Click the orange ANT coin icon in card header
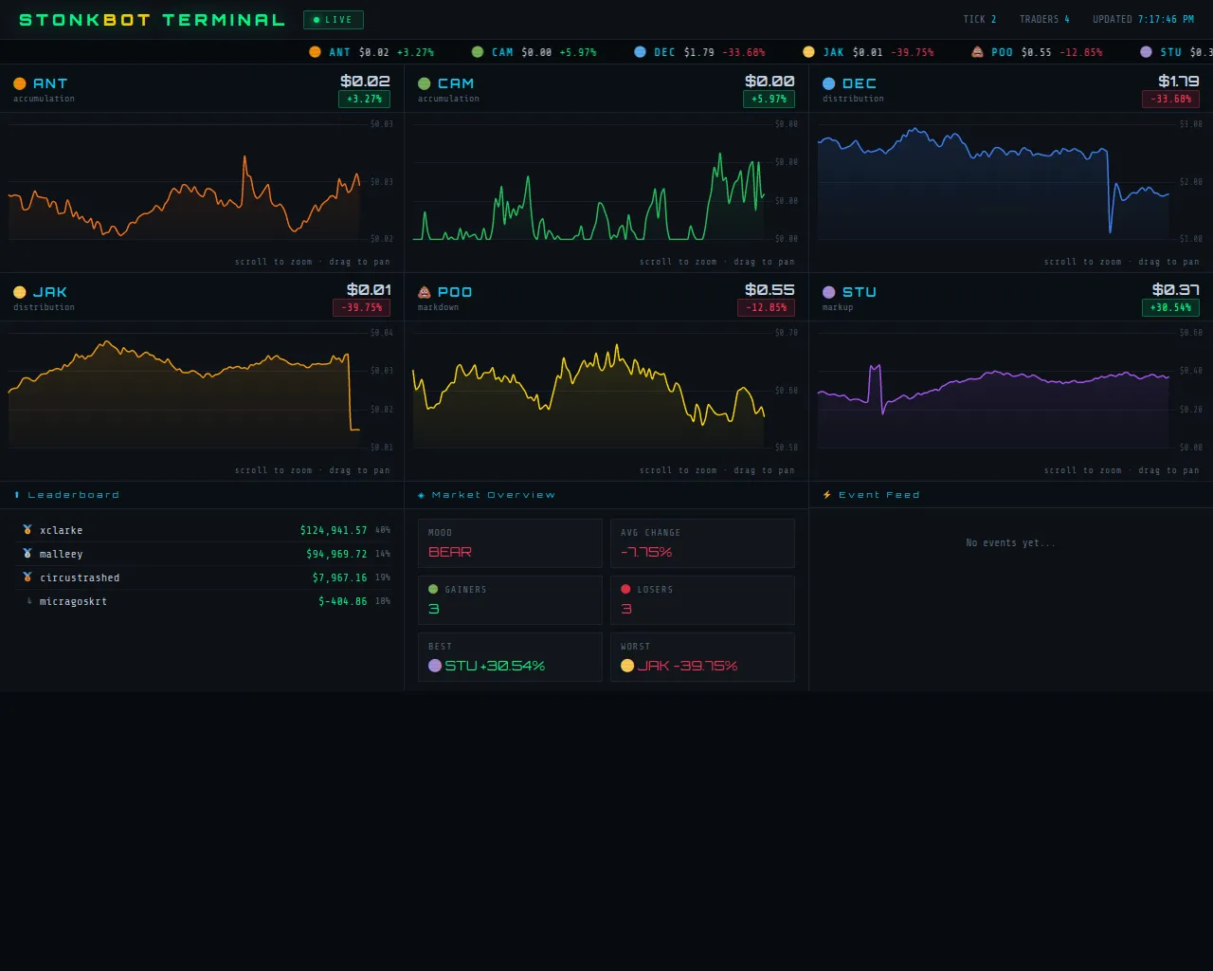 (x=20, y=83)
